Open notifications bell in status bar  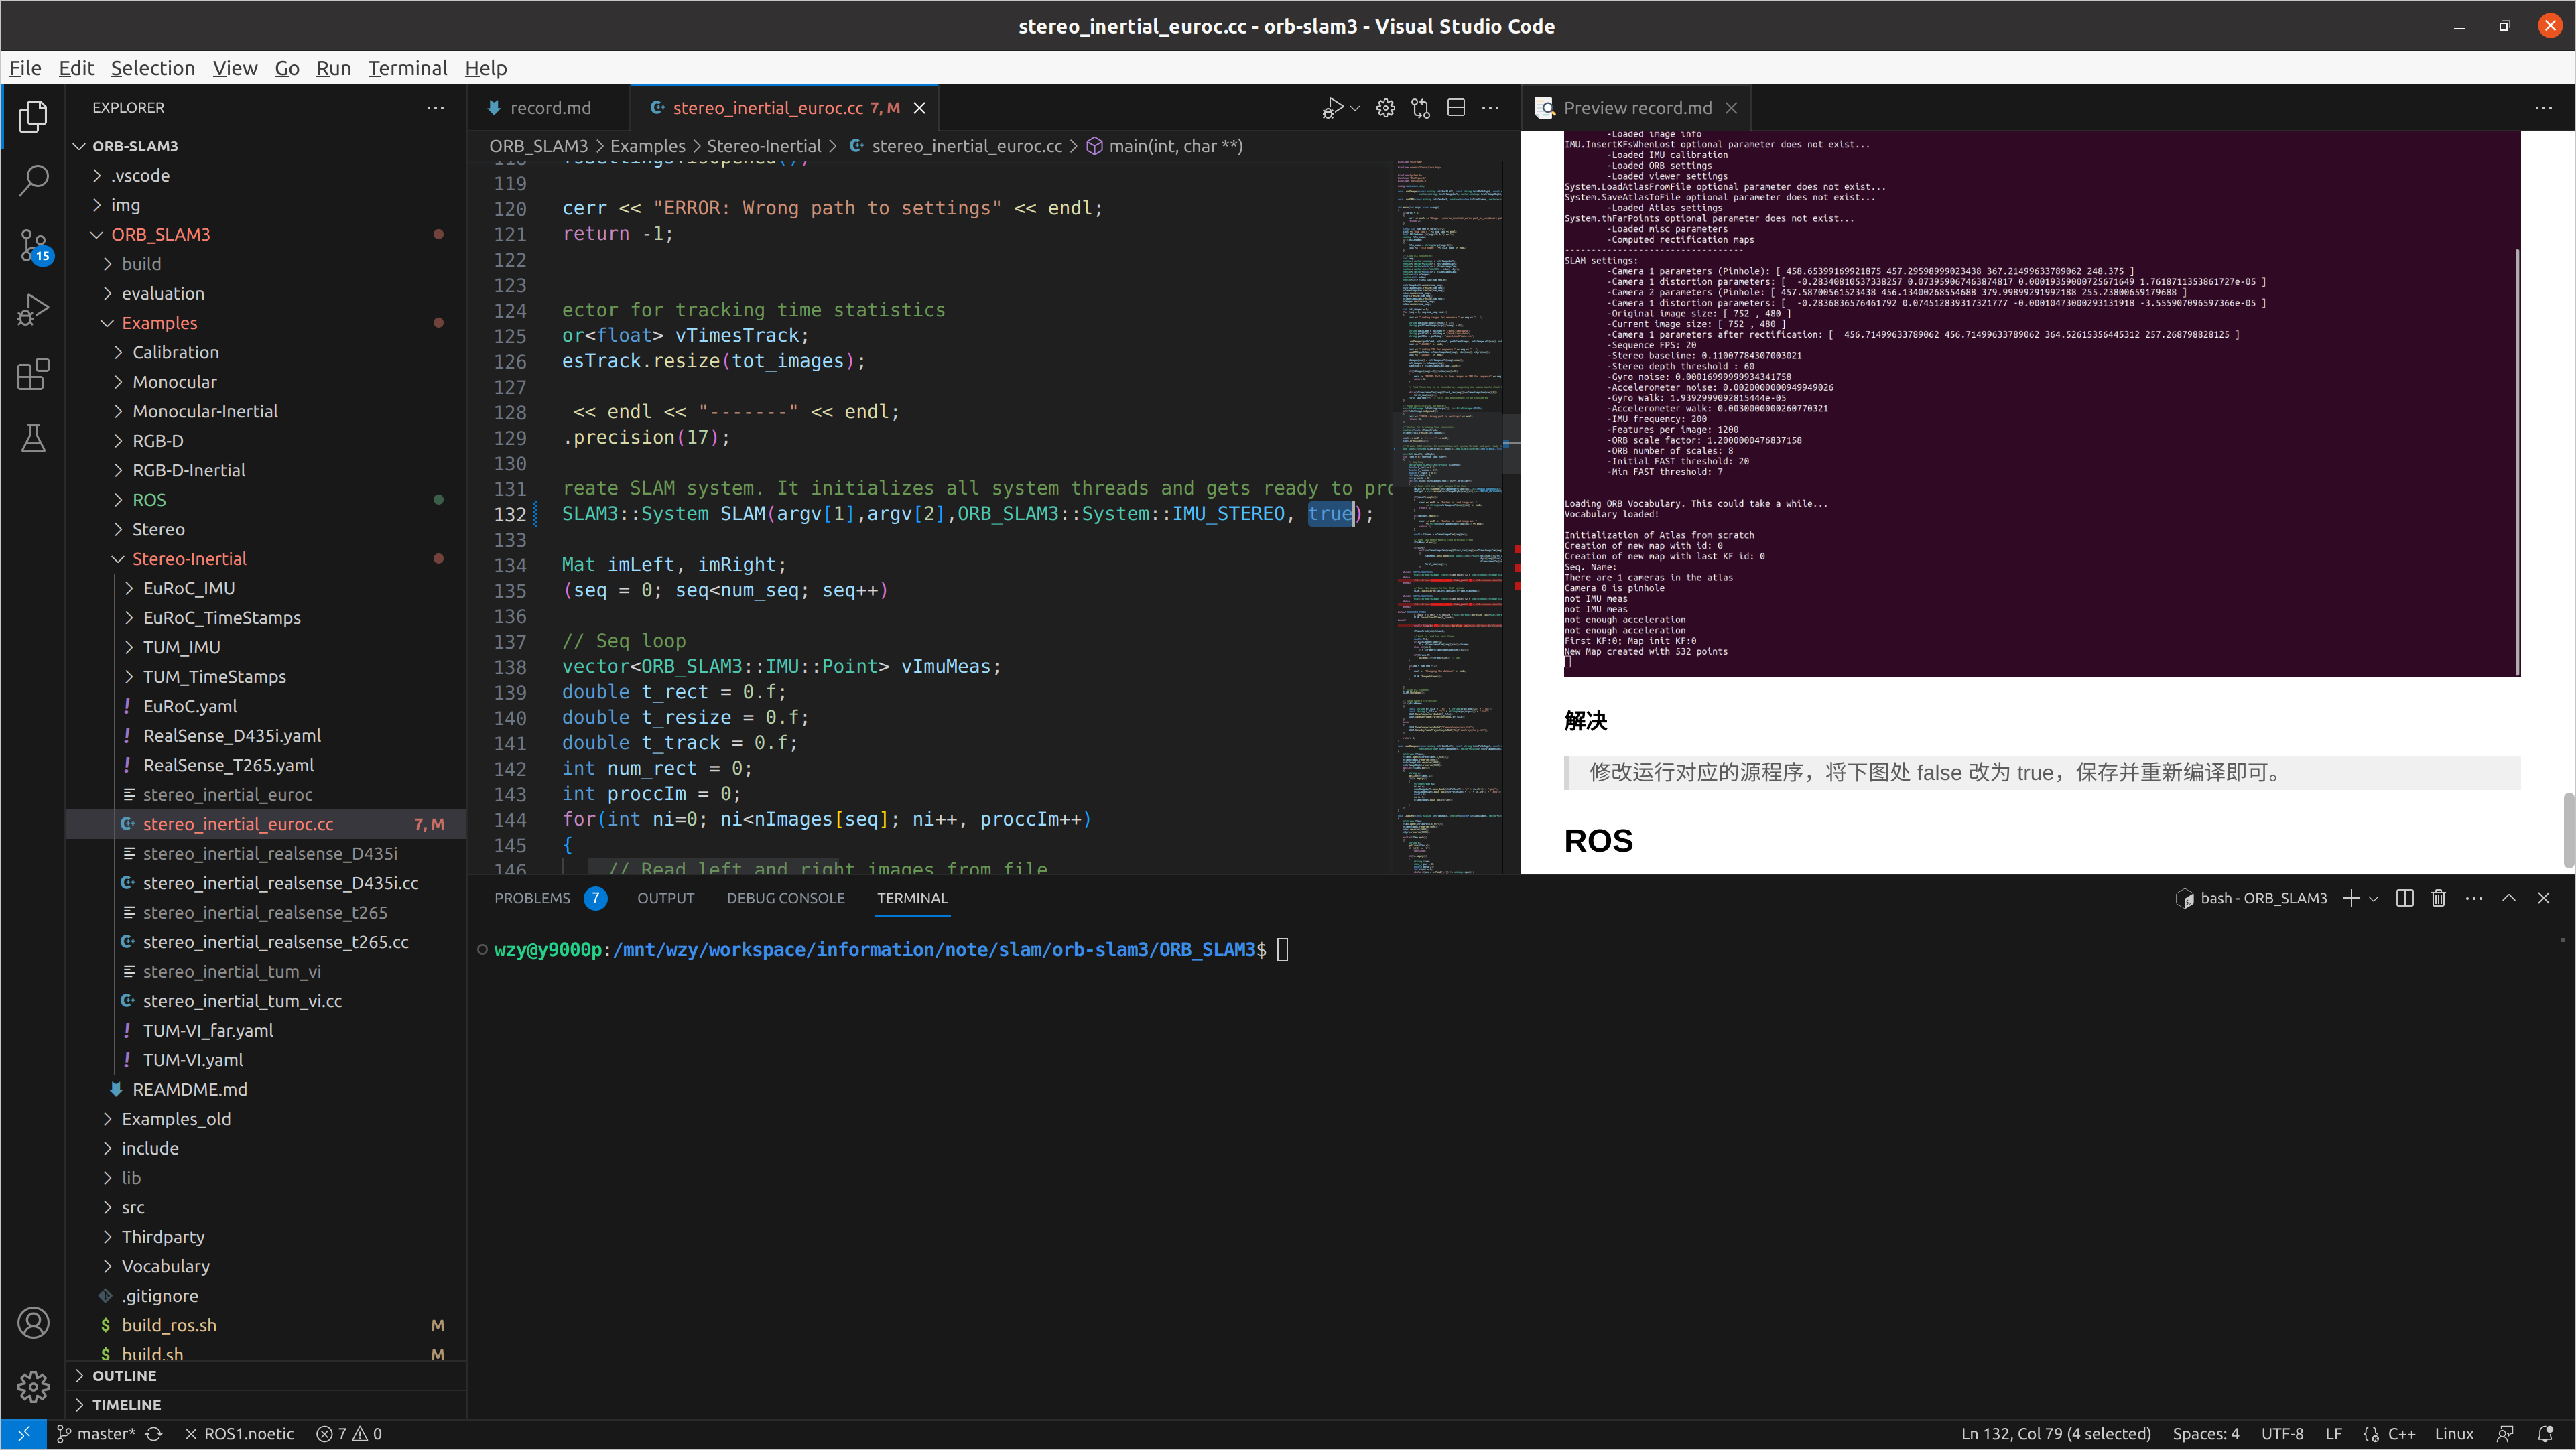(2546, 1434)
